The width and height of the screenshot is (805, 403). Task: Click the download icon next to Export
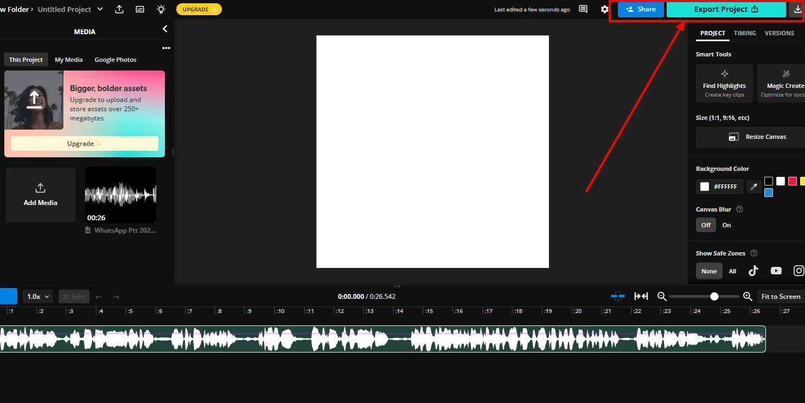coord(797,9)
